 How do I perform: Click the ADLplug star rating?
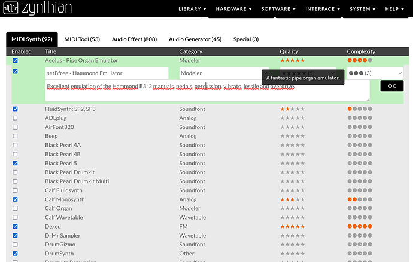coord(292,118)
